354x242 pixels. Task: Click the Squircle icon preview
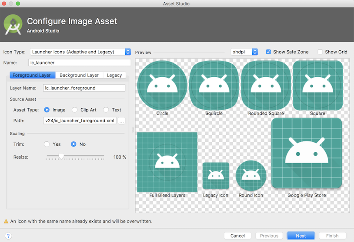(x=214, y=85)
